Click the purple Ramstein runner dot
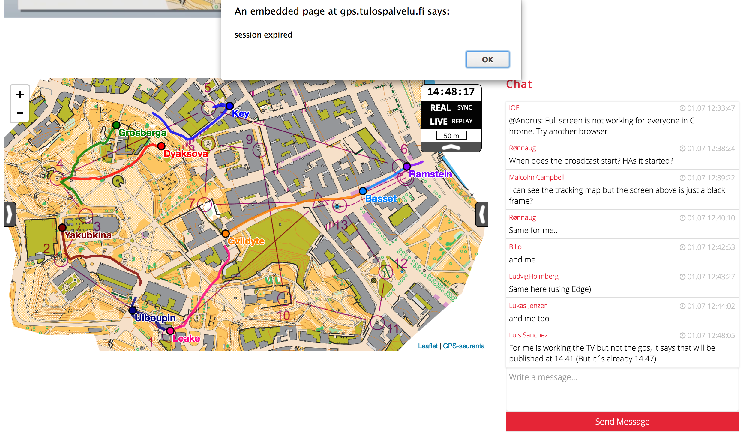The width and height of the screenshot is (746, 435). pos(406,166)
